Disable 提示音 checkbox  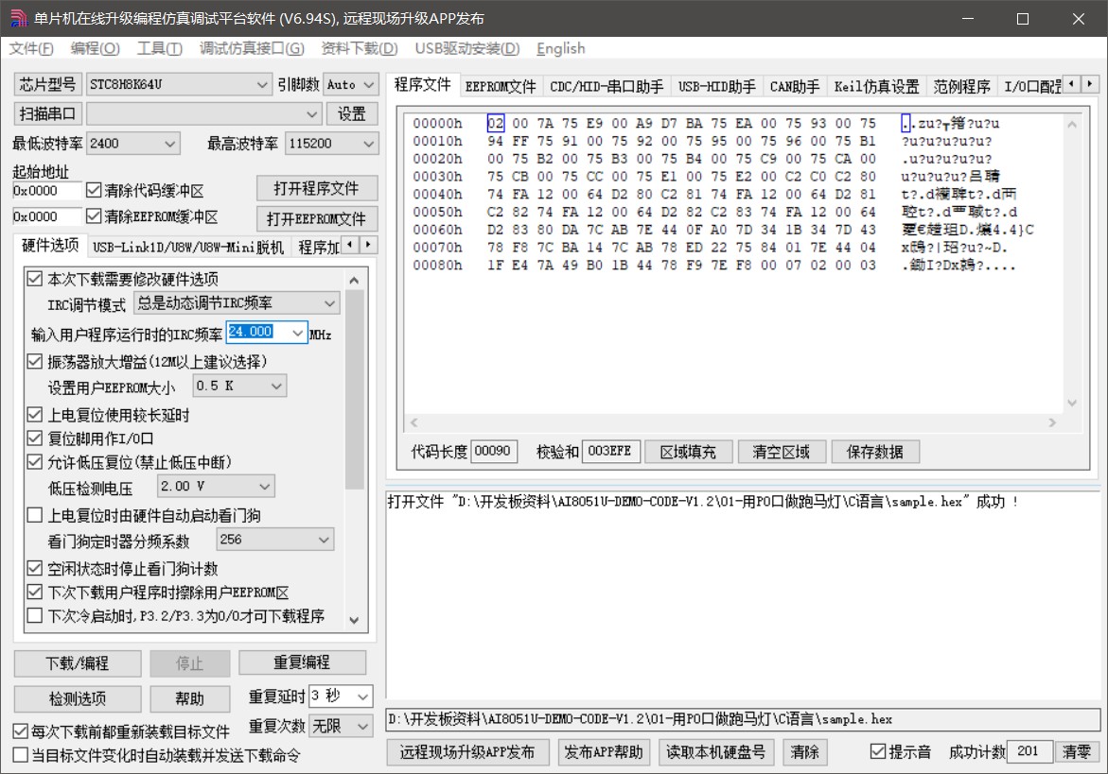[878, 752]
